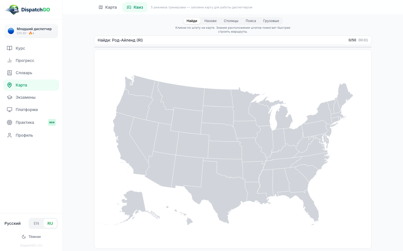Screen dimensions: 403x251
Task: Open Экзамены via the graduation cap icon
Action: click(10, 97)
